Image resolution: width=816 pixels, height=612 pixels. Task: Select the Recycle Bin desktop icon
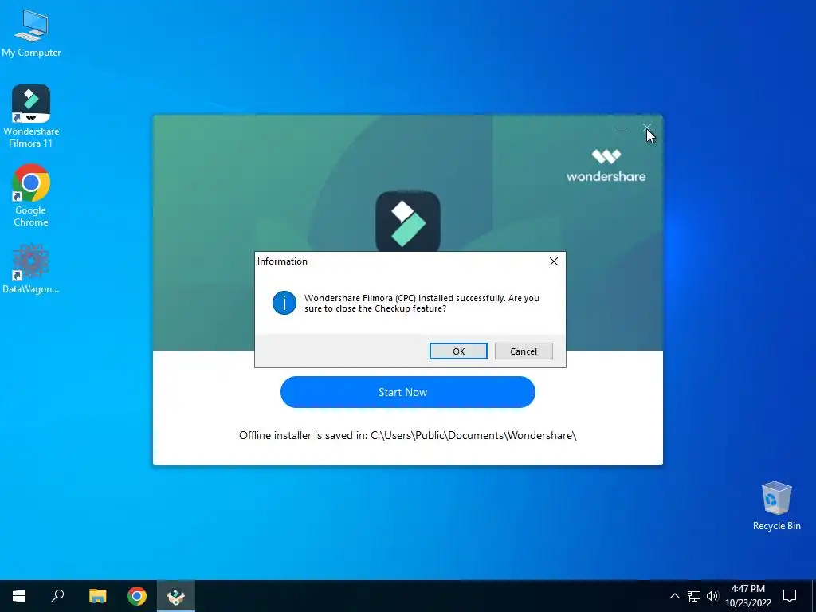[776, 506]
